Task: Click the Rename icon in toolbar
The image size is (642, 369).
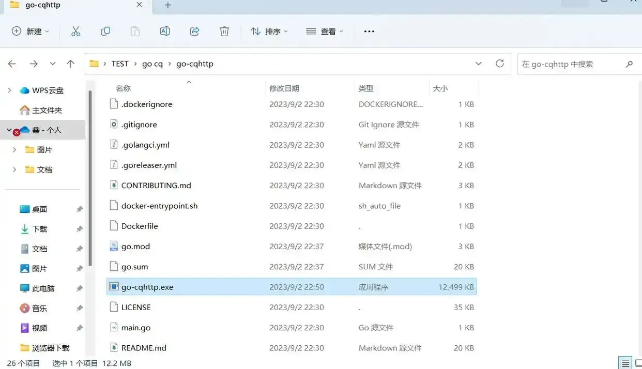Action: 165,32
